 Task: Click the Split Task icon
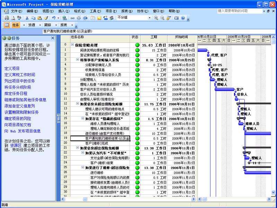pyautogui.click(x=85, y=18)
